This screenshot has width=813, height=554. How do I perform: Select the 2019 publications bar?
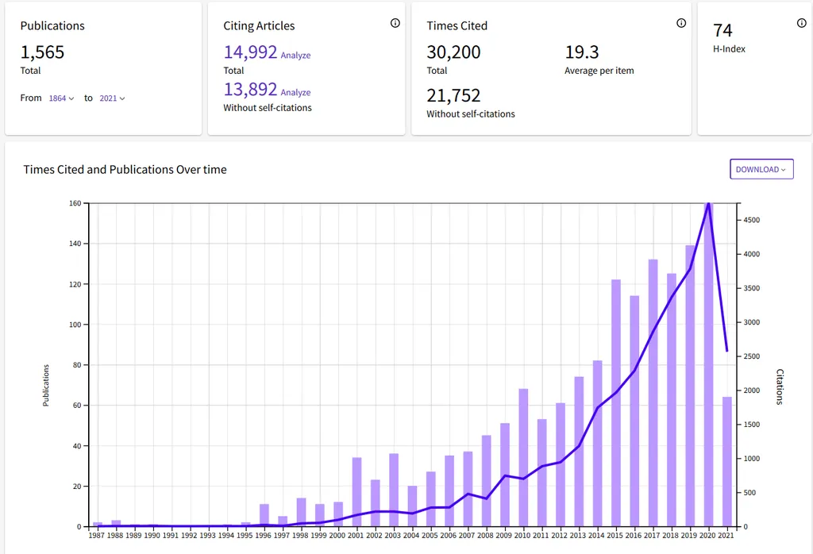pos(690,386)
